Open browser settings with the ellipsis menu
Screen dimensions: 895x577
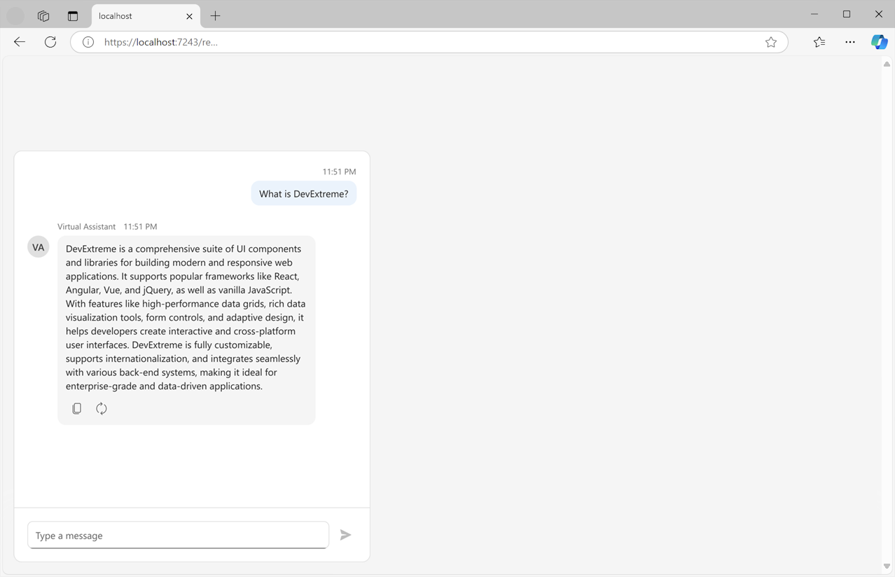coord(849,42)
